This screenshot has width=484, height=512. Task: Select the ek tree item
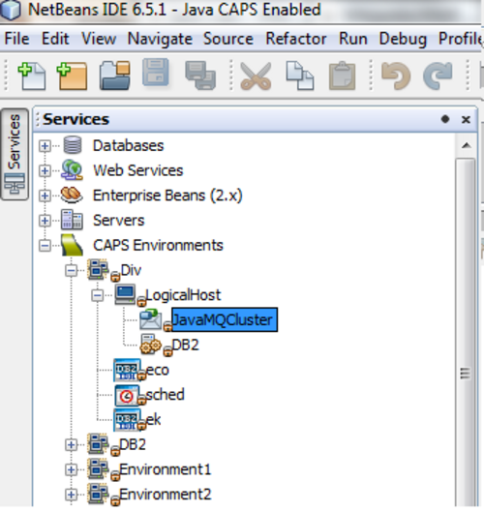pos(153,419)
